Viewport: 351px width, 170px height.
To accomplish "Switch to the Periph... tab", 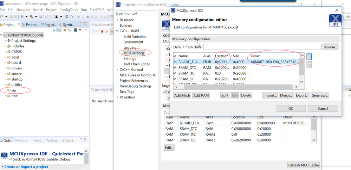I will click(30, 25).
